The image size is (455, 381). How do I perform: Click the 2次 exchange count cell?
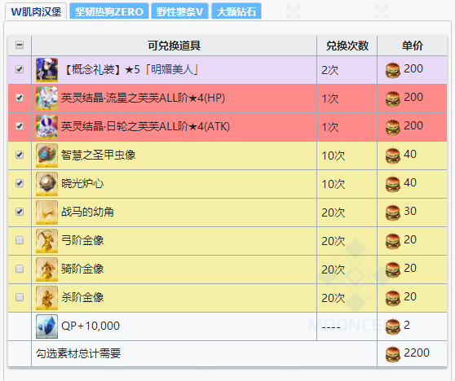(x=347, y=70)
